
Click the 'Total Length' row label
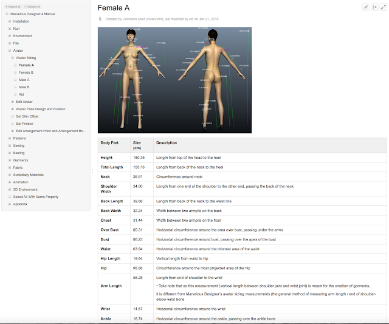pyautogui.click(x=112, y=167)
